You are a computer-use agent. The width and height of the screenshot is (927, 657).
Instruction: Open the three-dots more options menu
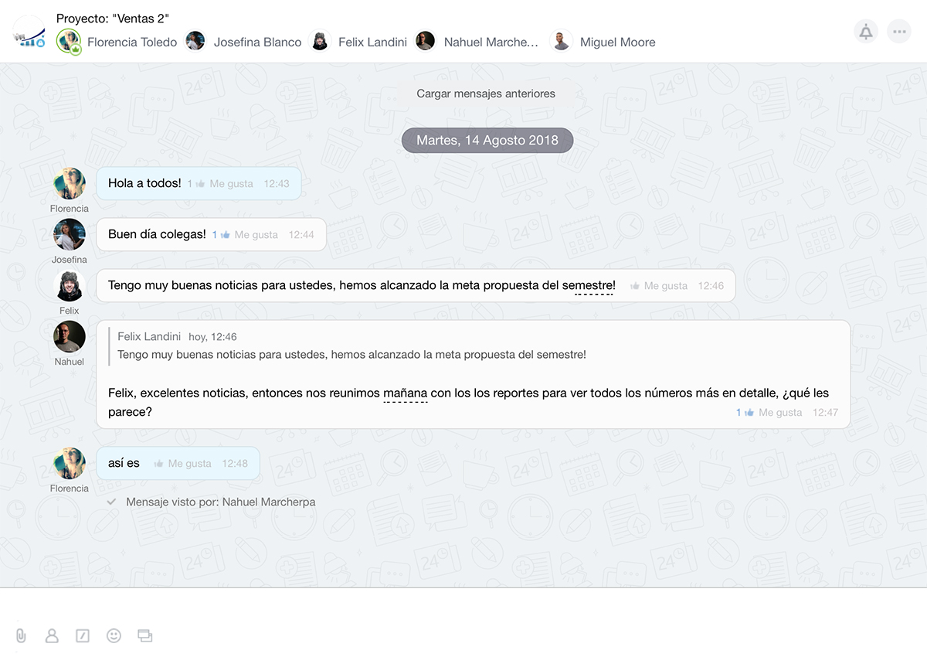click(898, 32)
